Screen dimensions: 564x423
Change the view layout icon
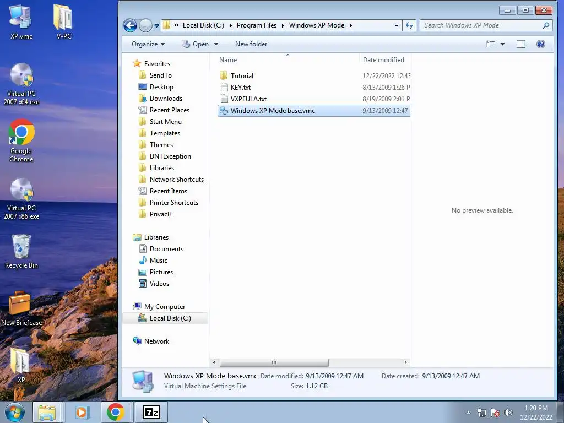491,44
